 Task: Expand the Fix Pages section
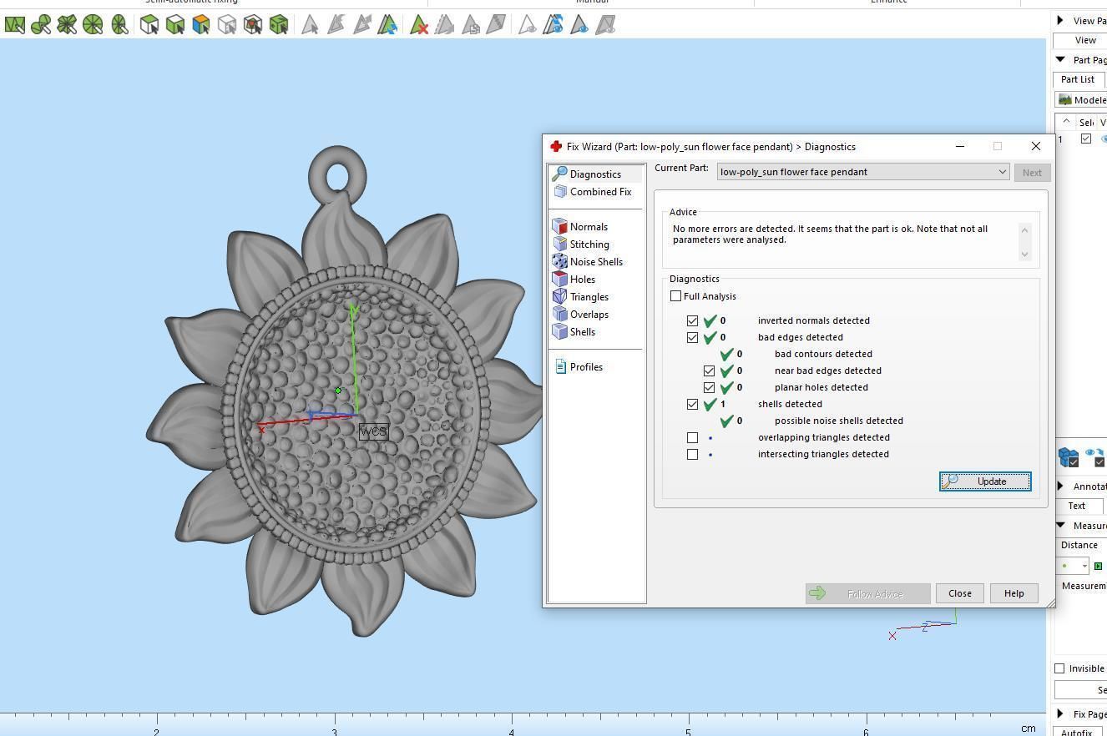point(1060,713)
